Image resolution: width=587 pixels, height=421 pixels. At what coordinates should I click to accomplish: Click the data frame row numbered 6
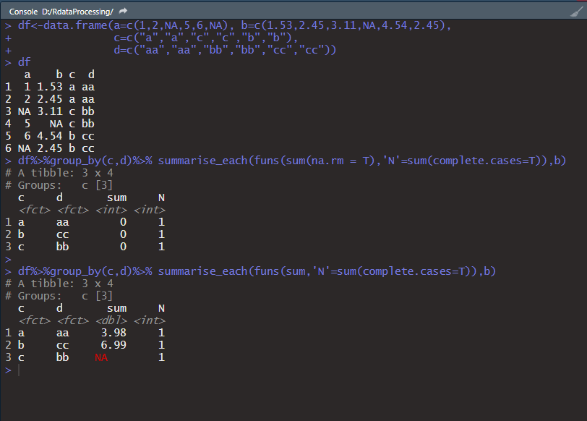pos(50,148)
